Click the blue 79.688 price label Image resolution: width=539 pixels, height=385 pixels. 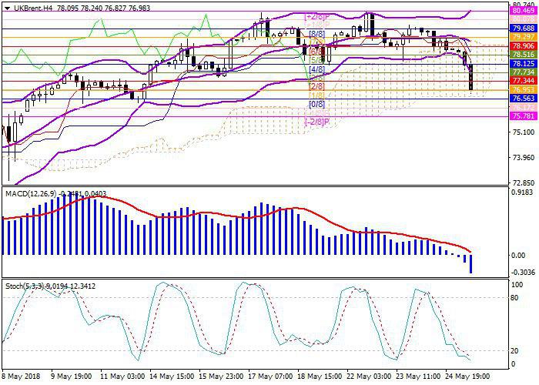pyautogui.click(x=524, y=28)
